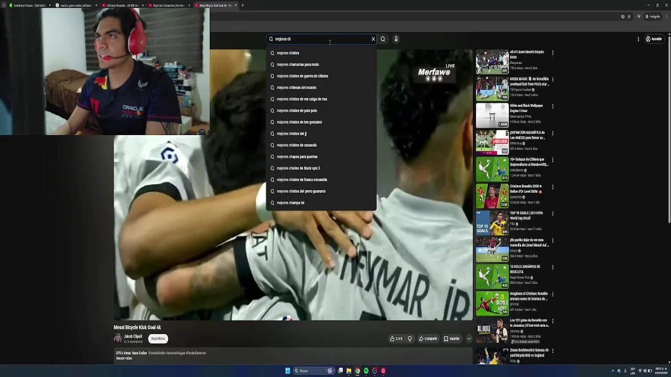Open Windows Start menu
The height and width of the screenshot is (377, 671).
[x=288, y=371]
